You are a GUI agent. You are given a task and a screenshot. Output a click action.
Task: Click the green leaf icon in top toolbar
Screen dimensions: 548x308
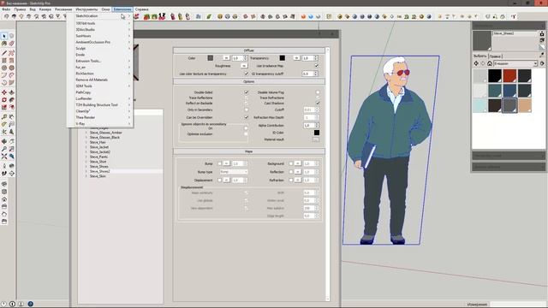click(x=209, y=16)
